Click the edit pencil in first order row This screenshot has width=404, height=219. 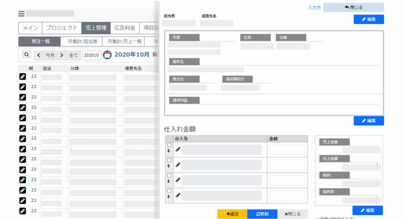click(23, 77)
